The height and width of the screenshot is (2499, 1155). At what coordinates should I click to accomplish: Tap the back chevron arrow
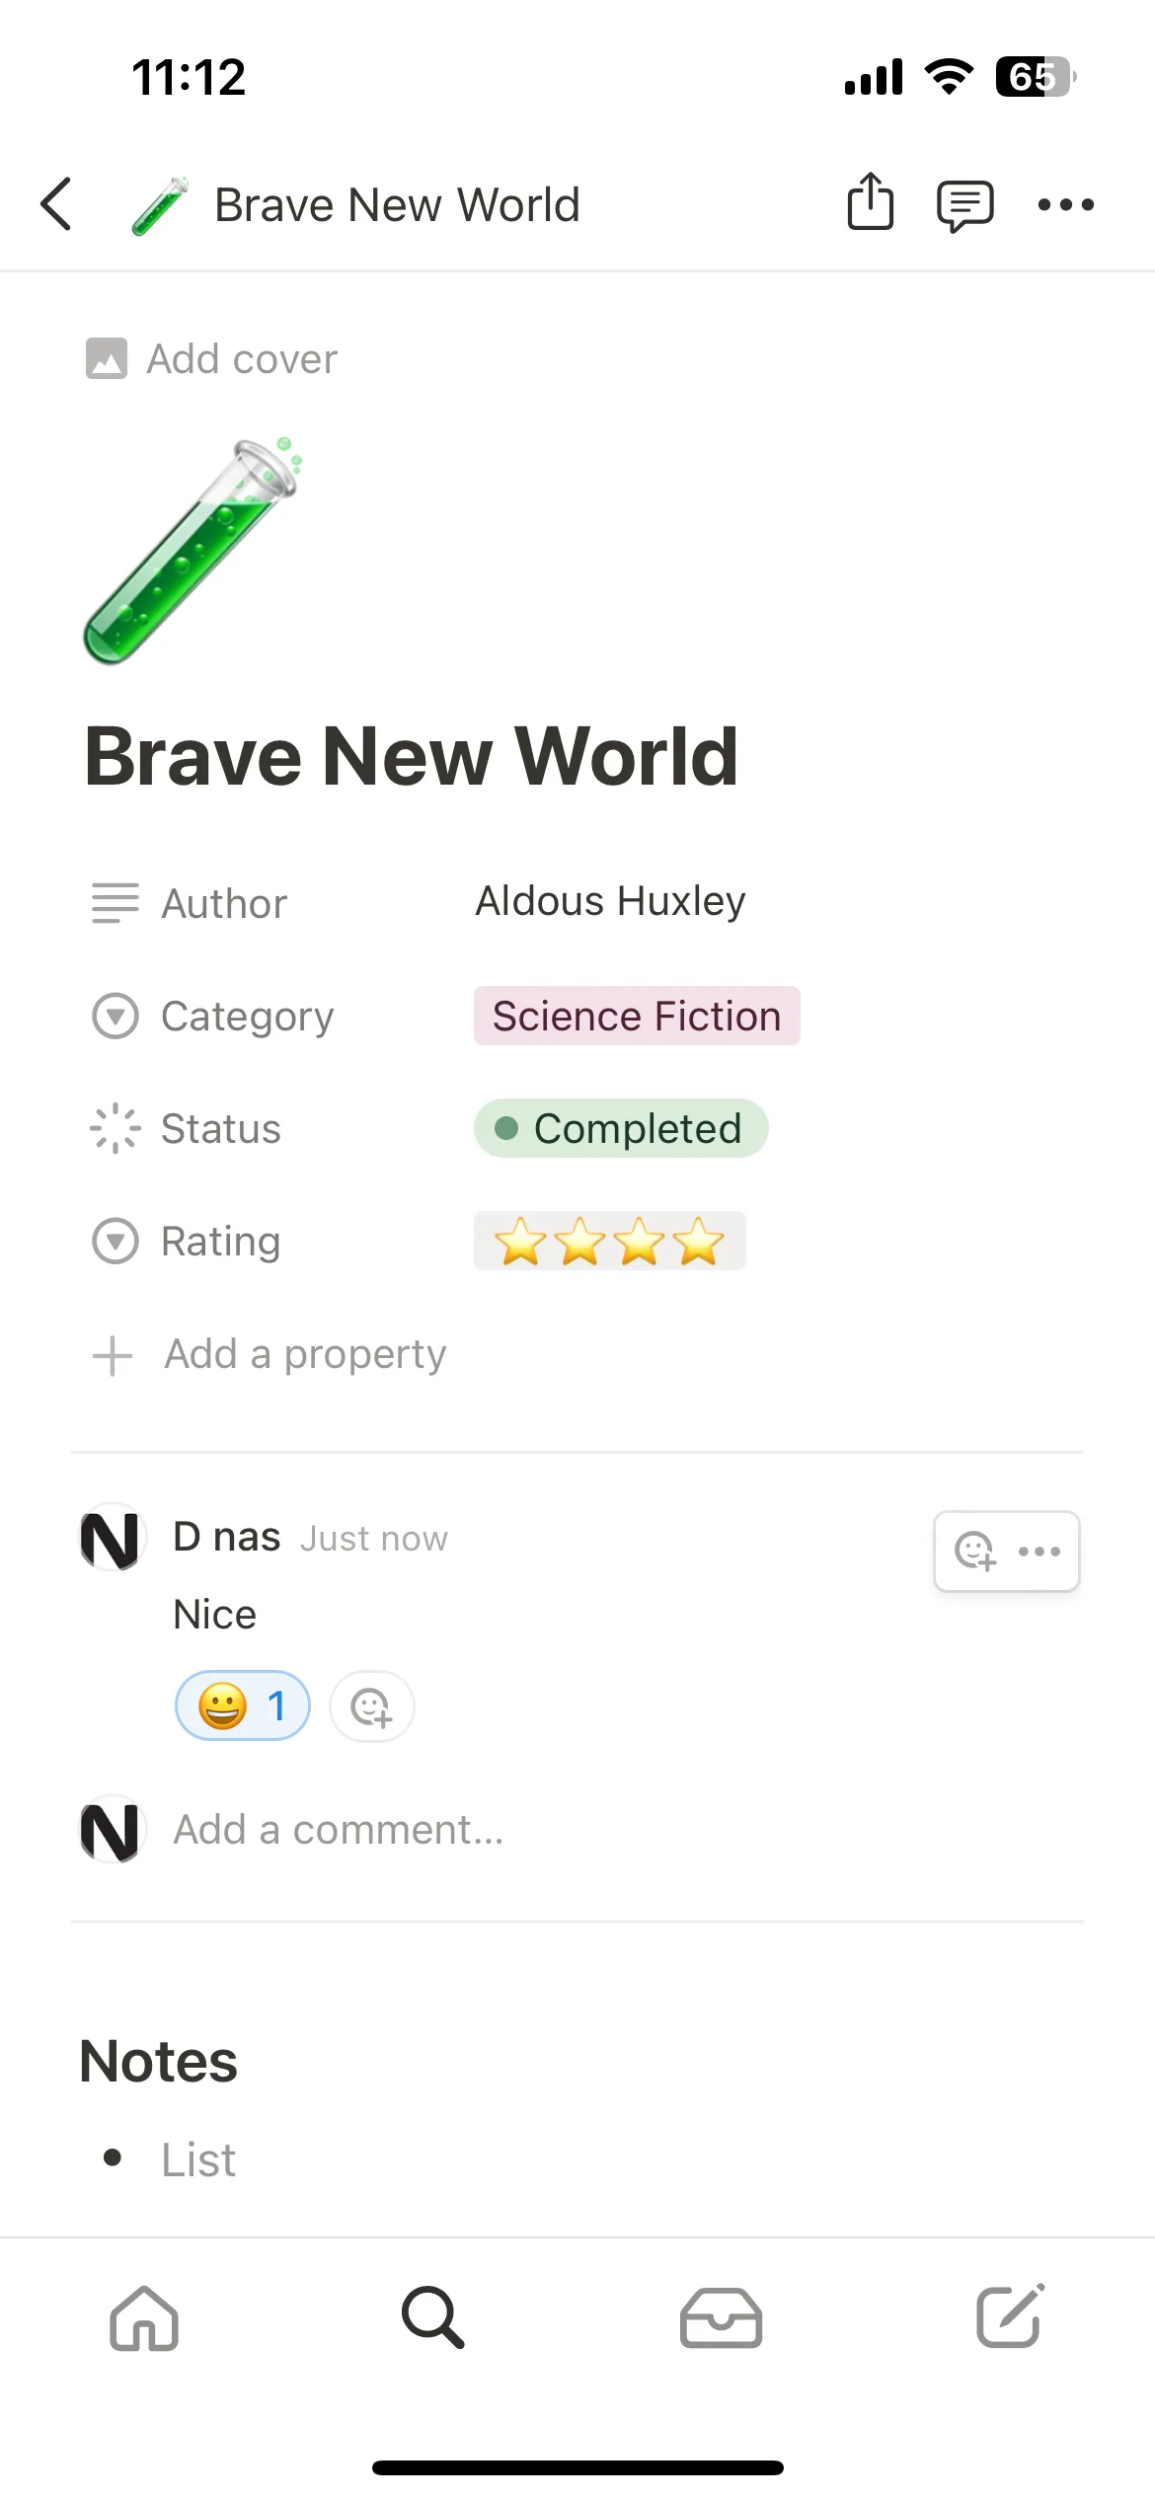click(x=56, y=204)
